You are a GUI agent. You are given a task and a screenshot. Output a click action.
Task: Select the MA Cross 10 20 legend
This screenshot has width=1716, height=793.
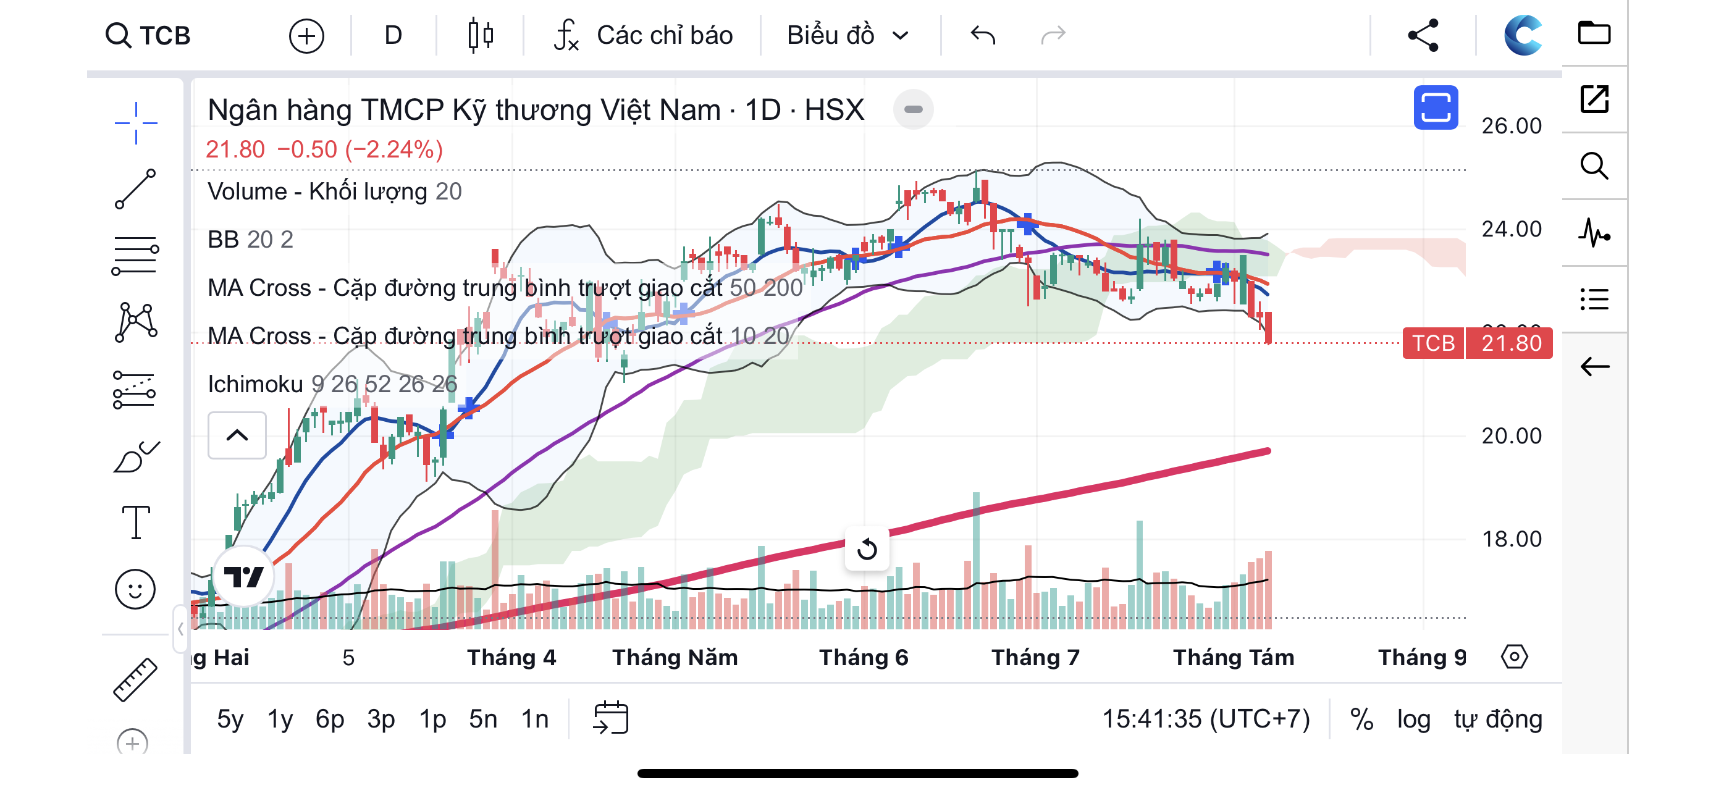pos(498,335)
